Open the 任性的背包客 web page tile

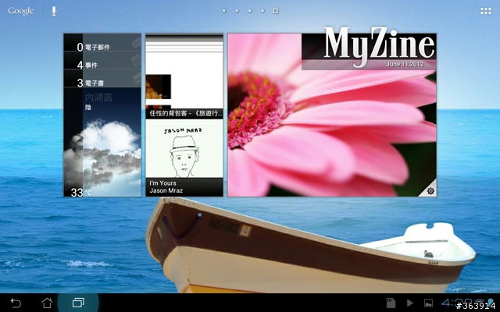click(184, 76)
